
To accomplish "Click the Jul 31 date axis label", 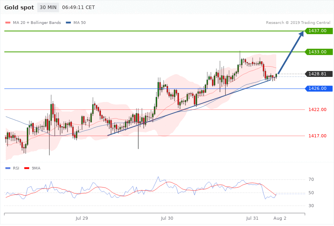I will coord(252,218).
